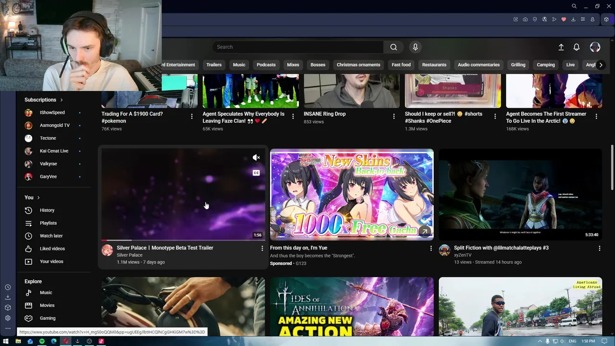Open options for 'Should I keep or sell' short

click(495, 116)
